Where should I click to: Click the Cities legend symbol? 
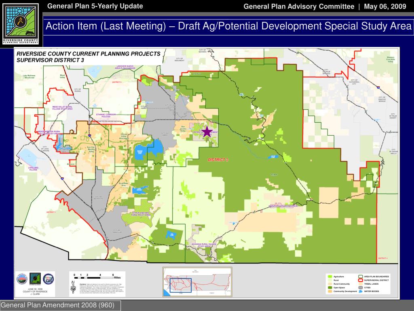point(360,288)
